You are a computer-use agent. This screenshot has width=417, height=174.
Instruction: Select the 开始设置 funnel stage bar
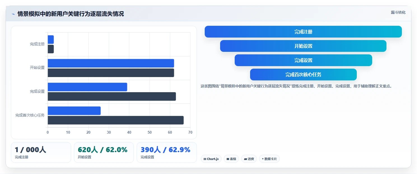tap(303, 46)
